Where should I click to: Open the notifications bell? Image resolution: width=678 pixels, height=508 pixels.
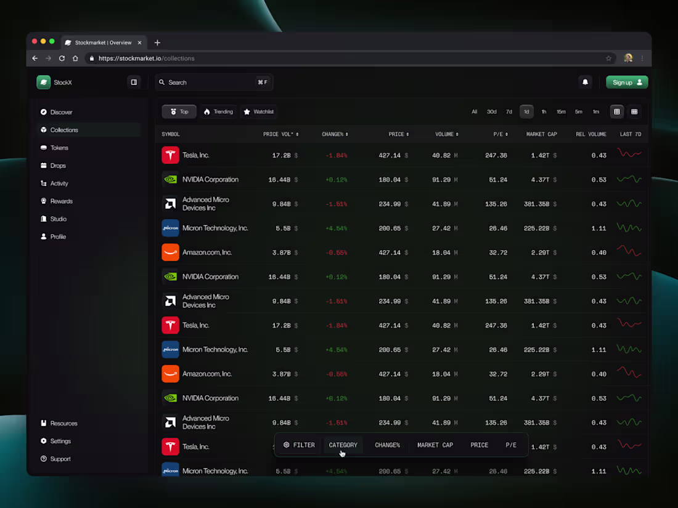[585, 82]
